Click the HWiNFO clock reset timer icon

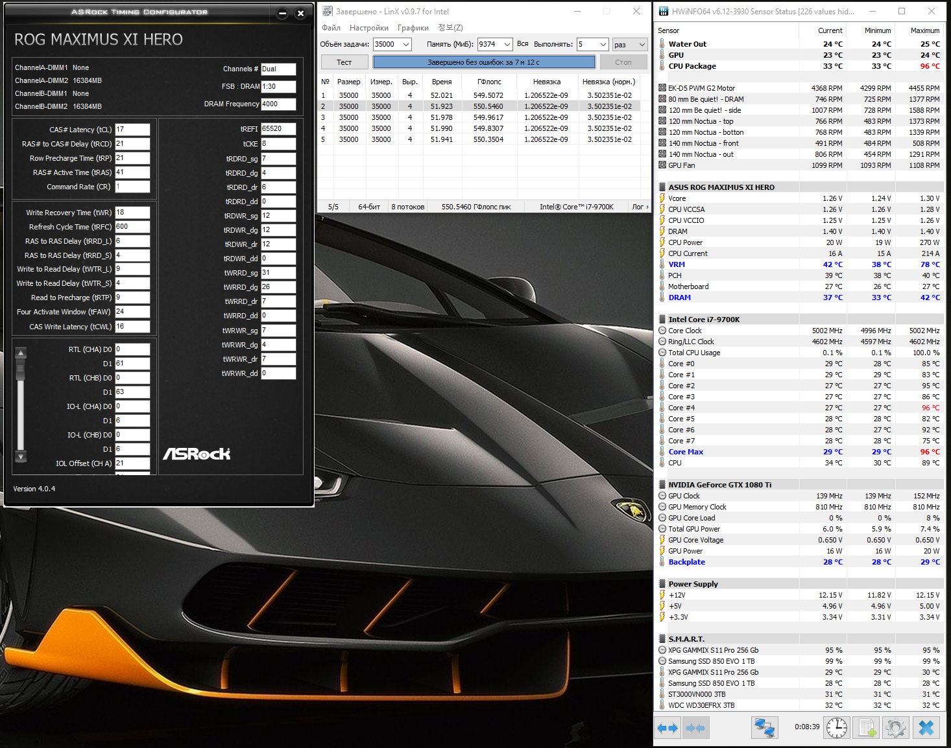tap(836, 728)
